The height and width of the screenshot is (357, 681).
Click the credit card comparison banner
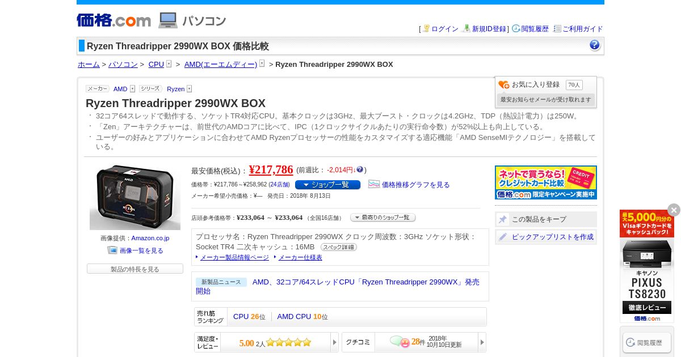[x=546, y=182]
